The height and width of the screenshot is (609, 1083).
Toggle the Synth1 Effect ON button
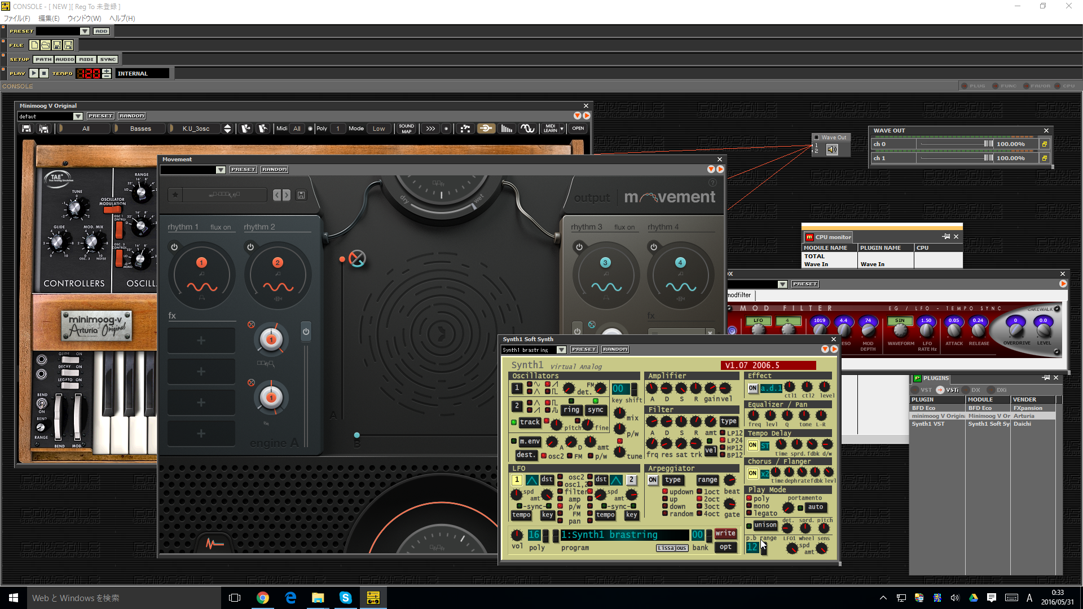coord(753,388)
